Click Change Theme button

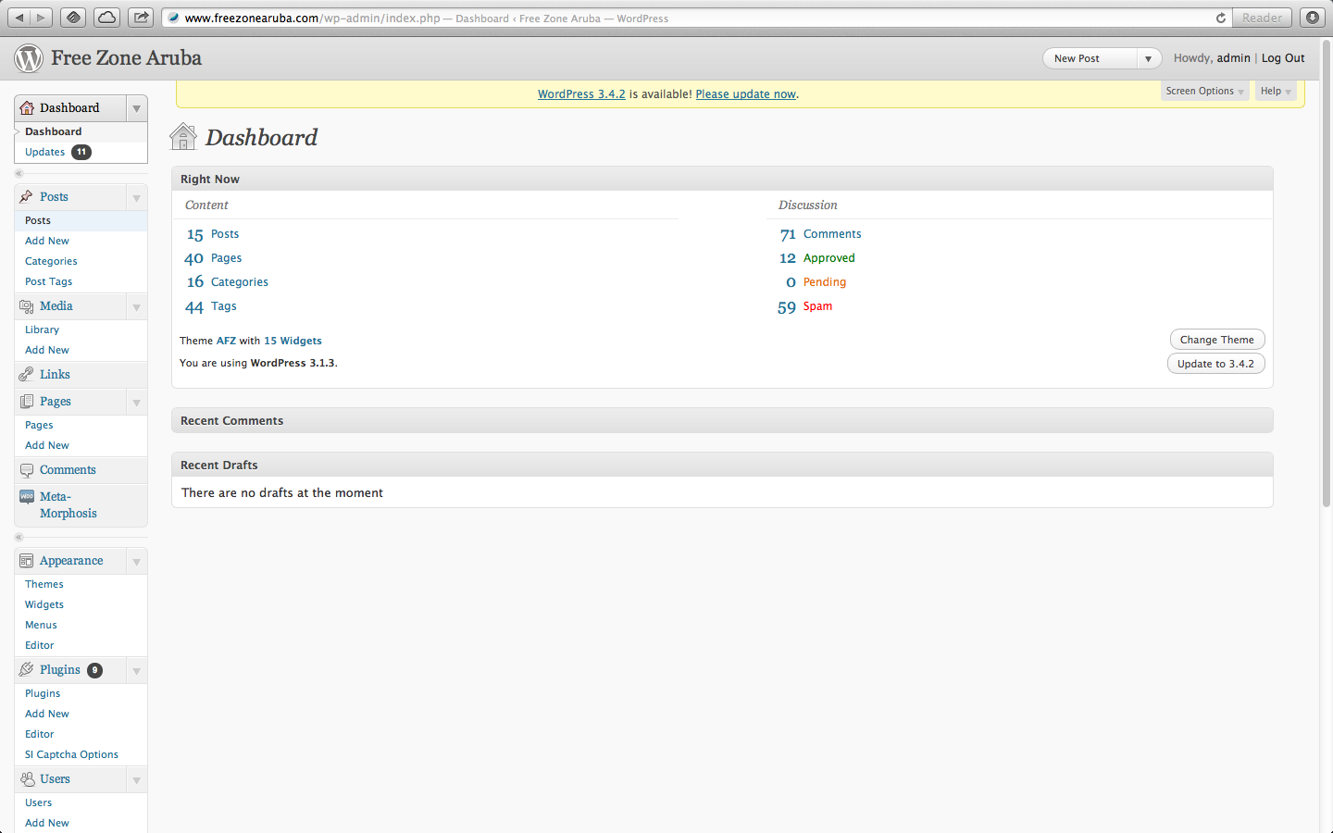[x=1217, y=340]
